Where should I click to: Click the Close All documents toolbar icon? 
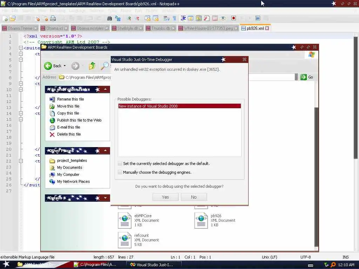tap(45, 19)
